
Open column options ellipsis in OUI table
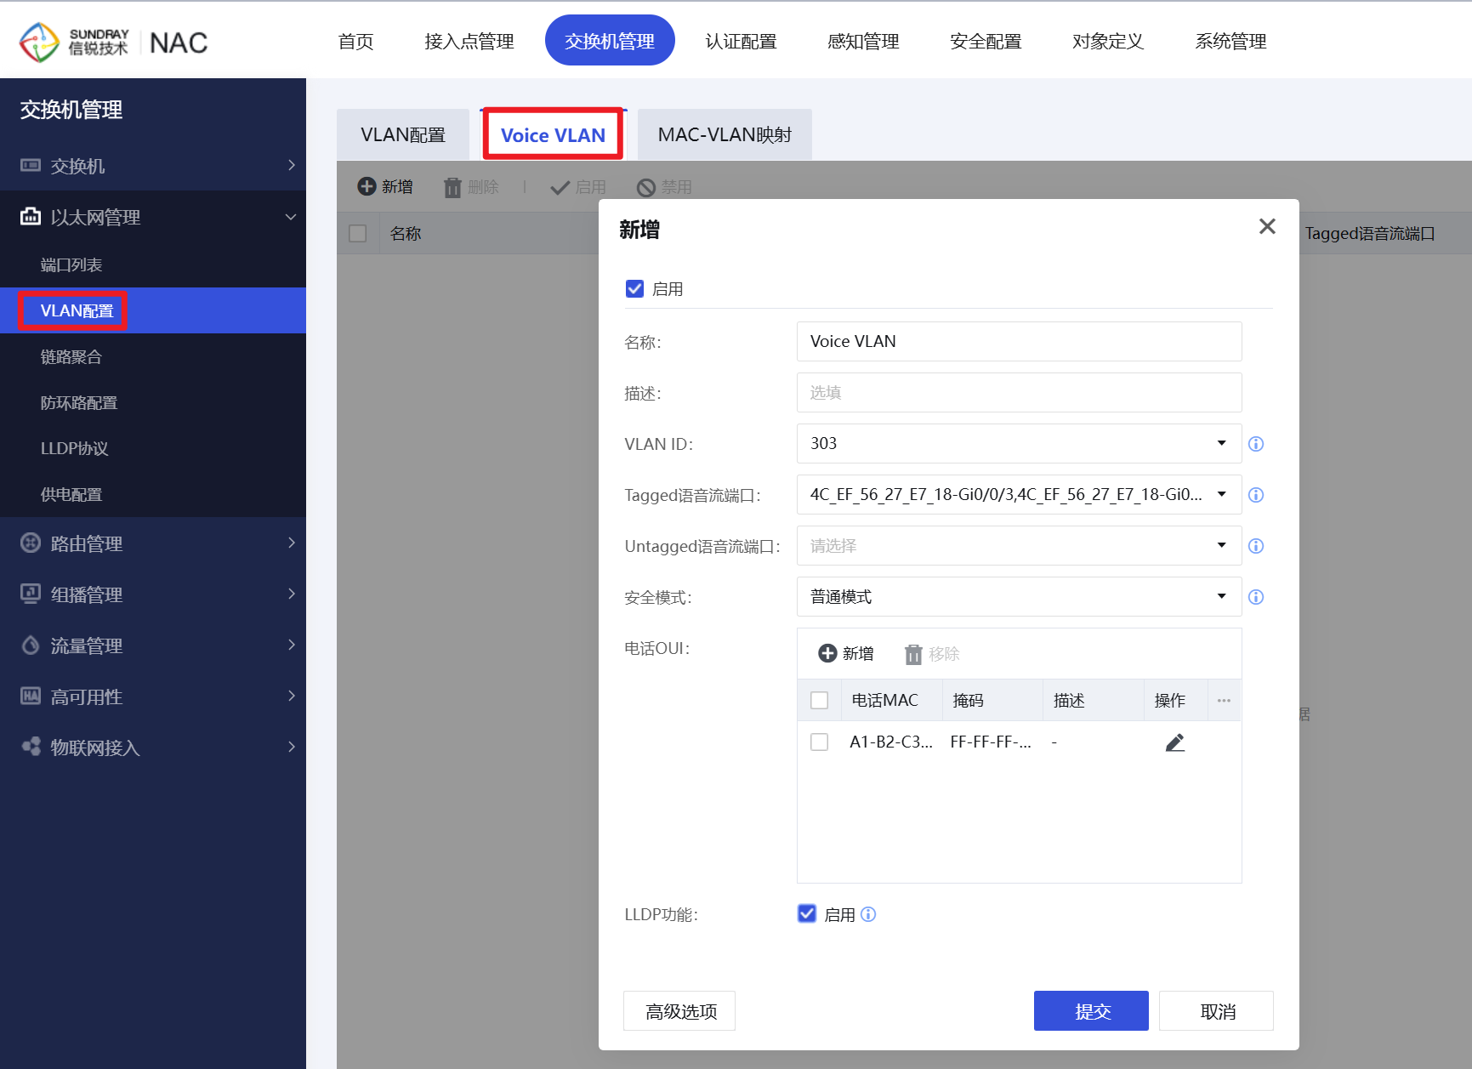pos(1224,701)
